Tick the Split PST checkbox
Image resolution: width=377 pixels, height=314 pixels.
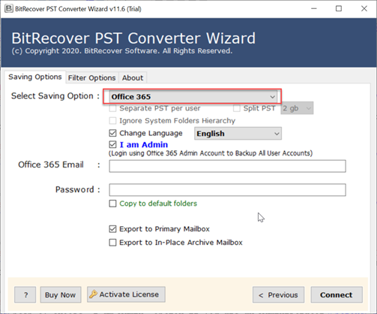[x=237, y=108]
